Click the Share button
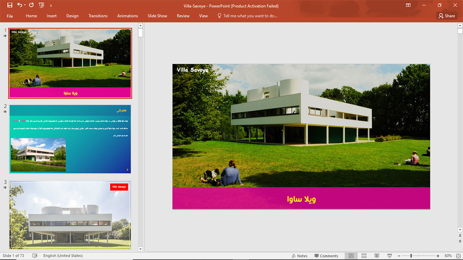The height and width of the screenshot is (260, 463). [447, 16]
